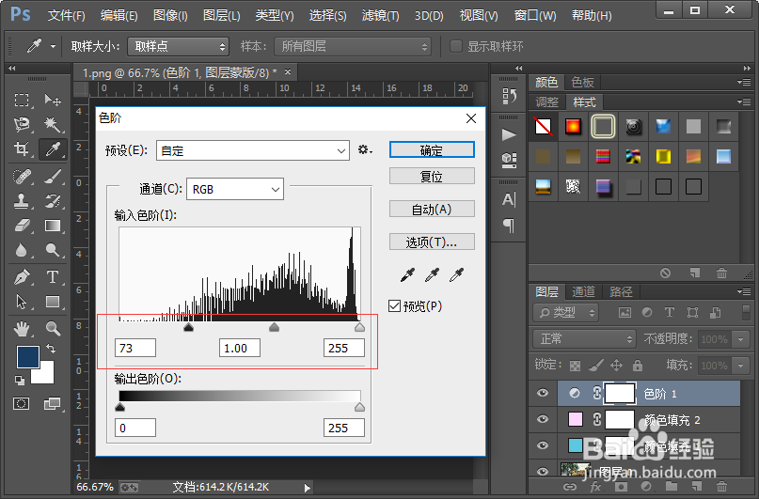Select the Crop tool

pyautogui.click(x=22, y=148)
